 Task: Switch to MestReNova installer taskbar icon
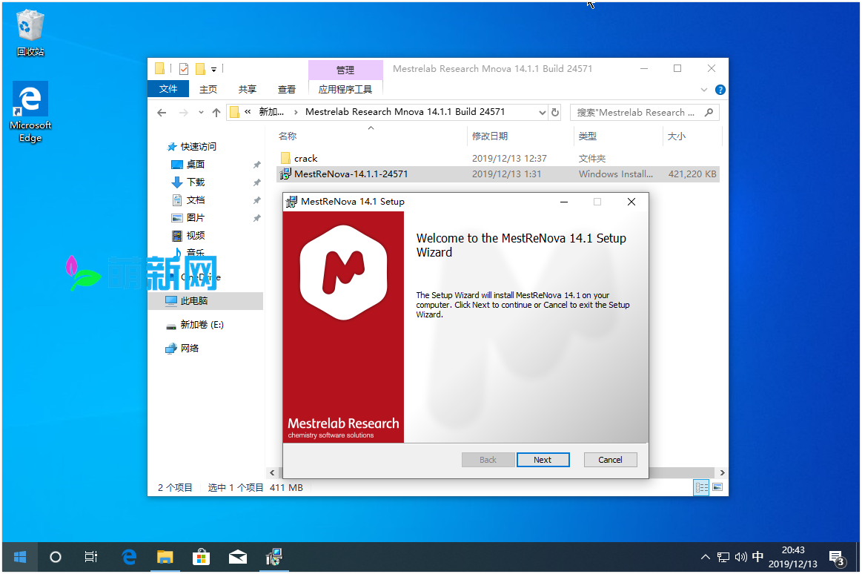273,557
